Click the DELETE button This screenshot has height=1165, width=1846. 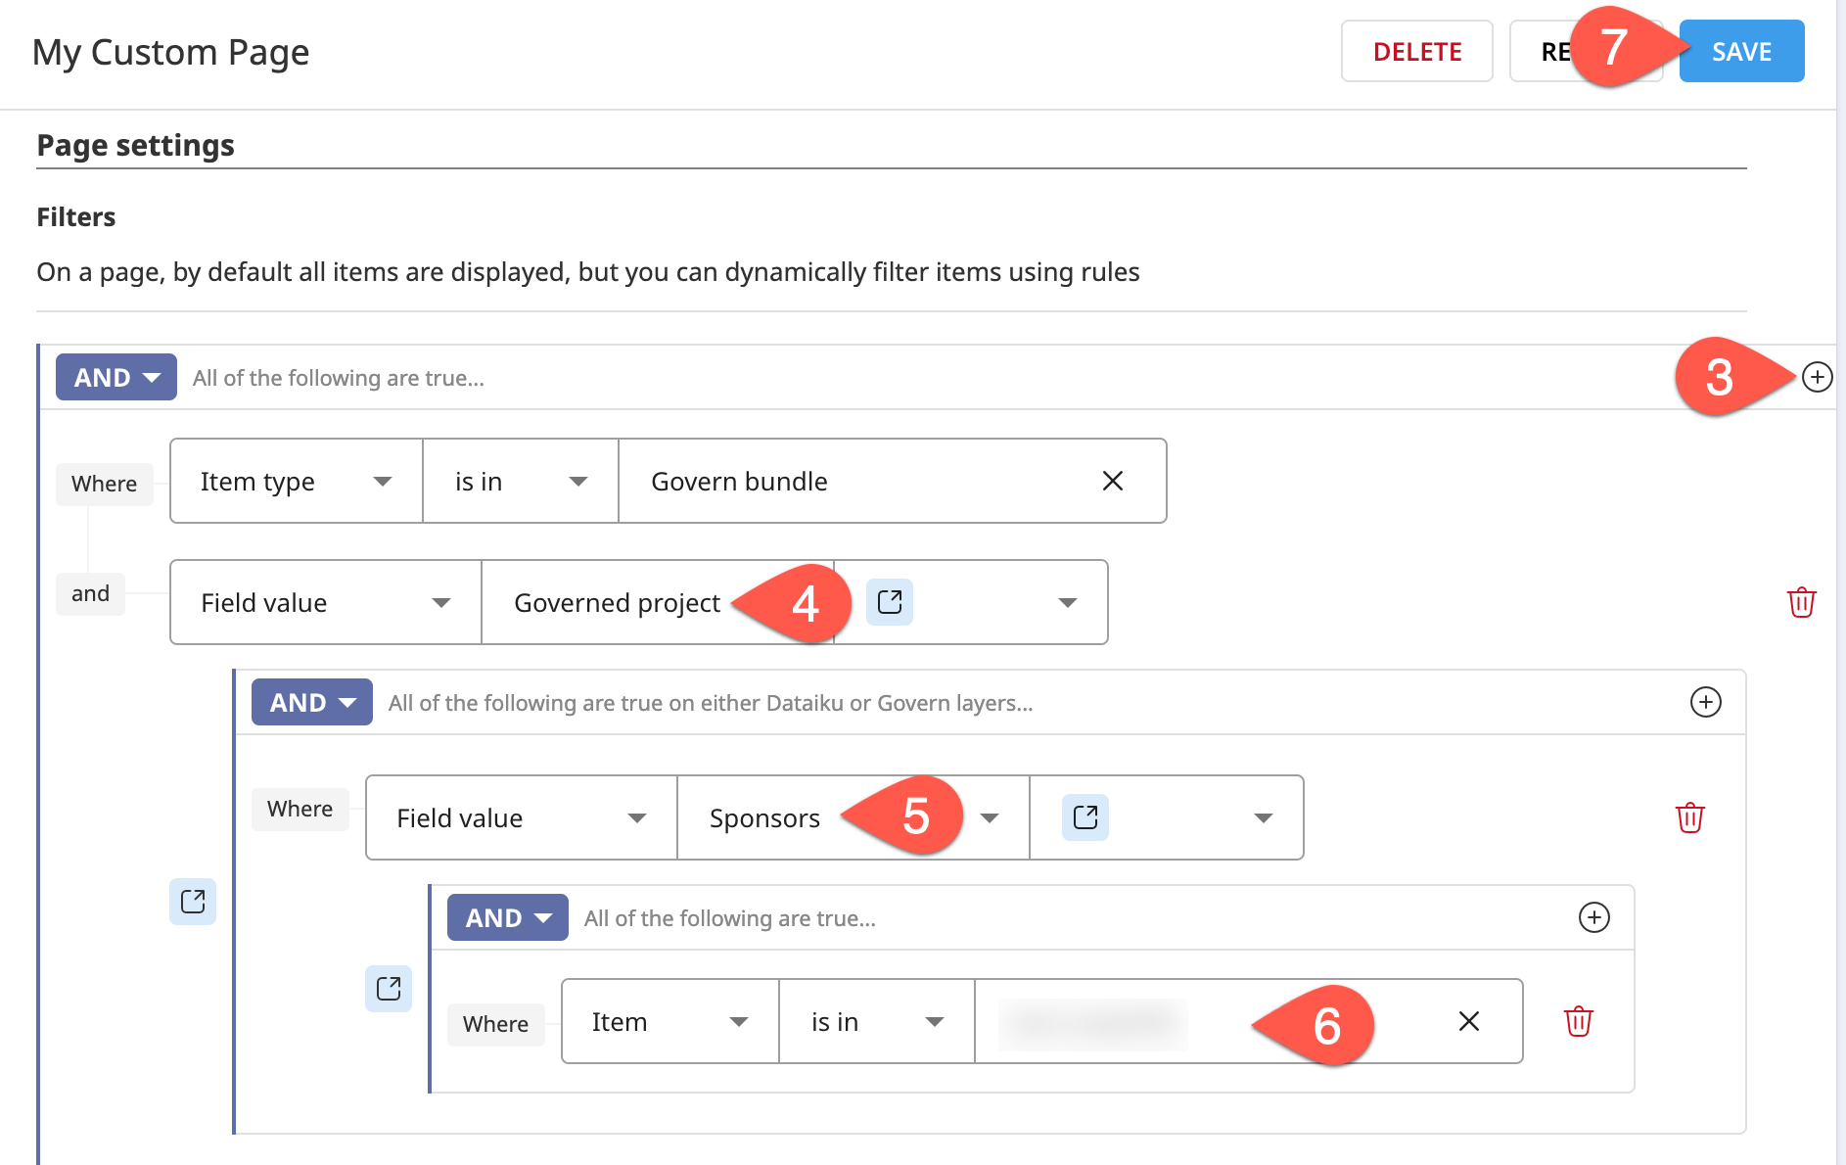(1416, 51)
